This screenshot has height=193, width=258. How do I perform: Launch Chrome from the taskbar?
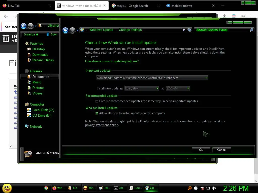[x=46, y=188]
